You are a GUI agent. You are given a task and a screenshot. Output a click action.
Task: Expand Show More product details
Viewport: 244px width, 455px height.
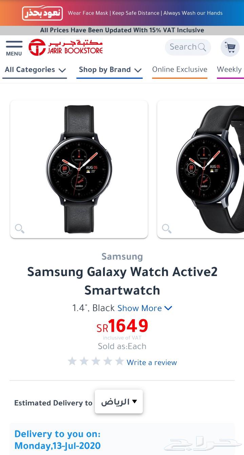[x=145, y=308]
